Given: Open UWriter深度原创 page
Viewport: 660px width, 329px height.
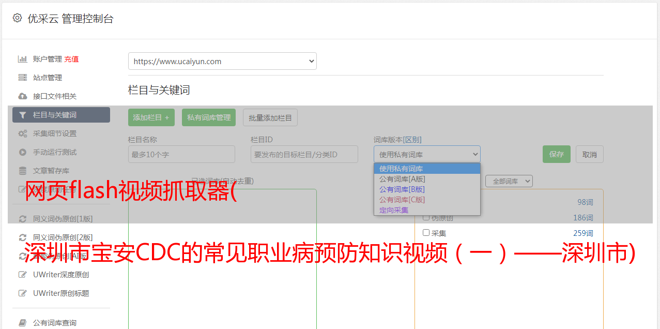Looking at the screenshot, I should 61,275.
